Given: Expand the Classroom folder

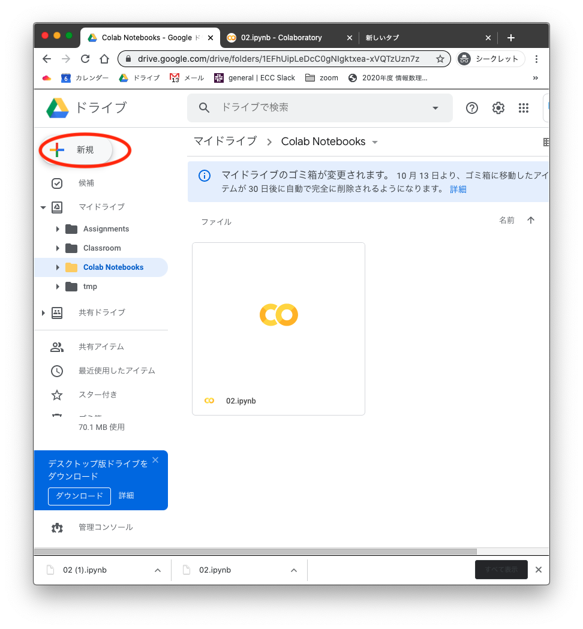Looking at the screenshot, I should [x=58, y=248].
